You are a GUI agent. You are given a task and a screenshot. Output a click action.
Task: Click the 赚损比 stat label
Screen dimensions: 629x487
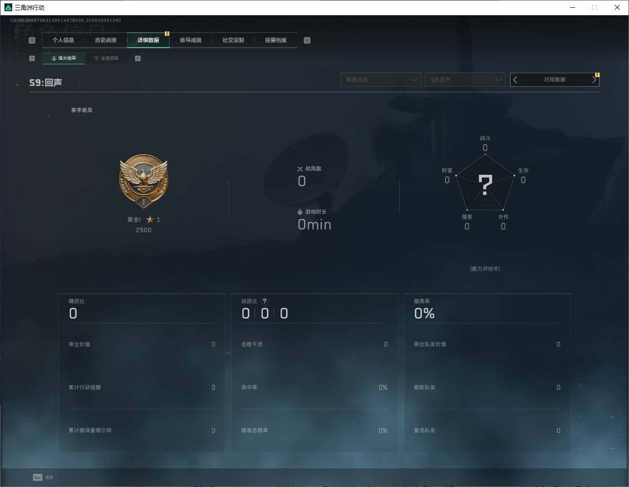(x=77, y=301)
